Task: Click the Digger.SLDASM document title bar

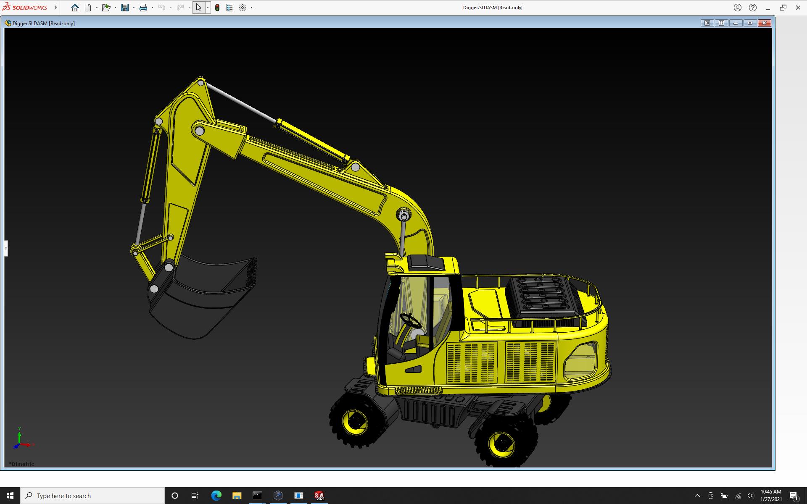Action: click(336, 23)
